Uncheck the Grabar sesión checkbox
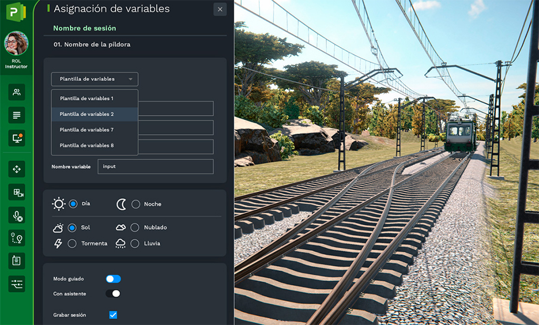 [113, 314]
